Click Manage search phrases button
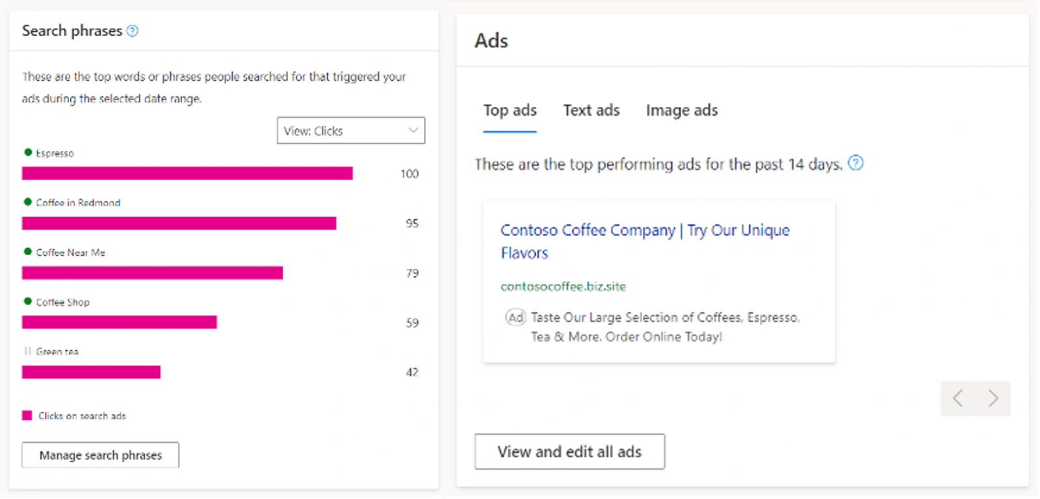The image size is (1040, 499). pyautogui.click(x=101, y=455)
